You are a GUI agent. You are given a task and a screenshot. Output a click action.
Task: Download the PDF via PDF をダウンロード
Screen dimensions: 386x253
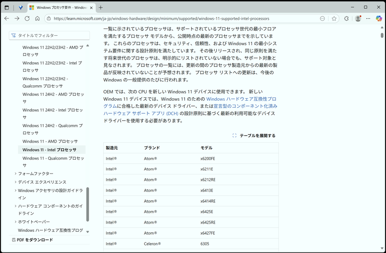click(32, 240)
